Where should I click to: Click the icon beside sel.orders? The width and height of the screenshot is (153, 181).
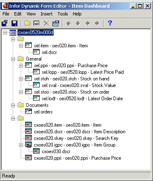[x=28, y=111]
